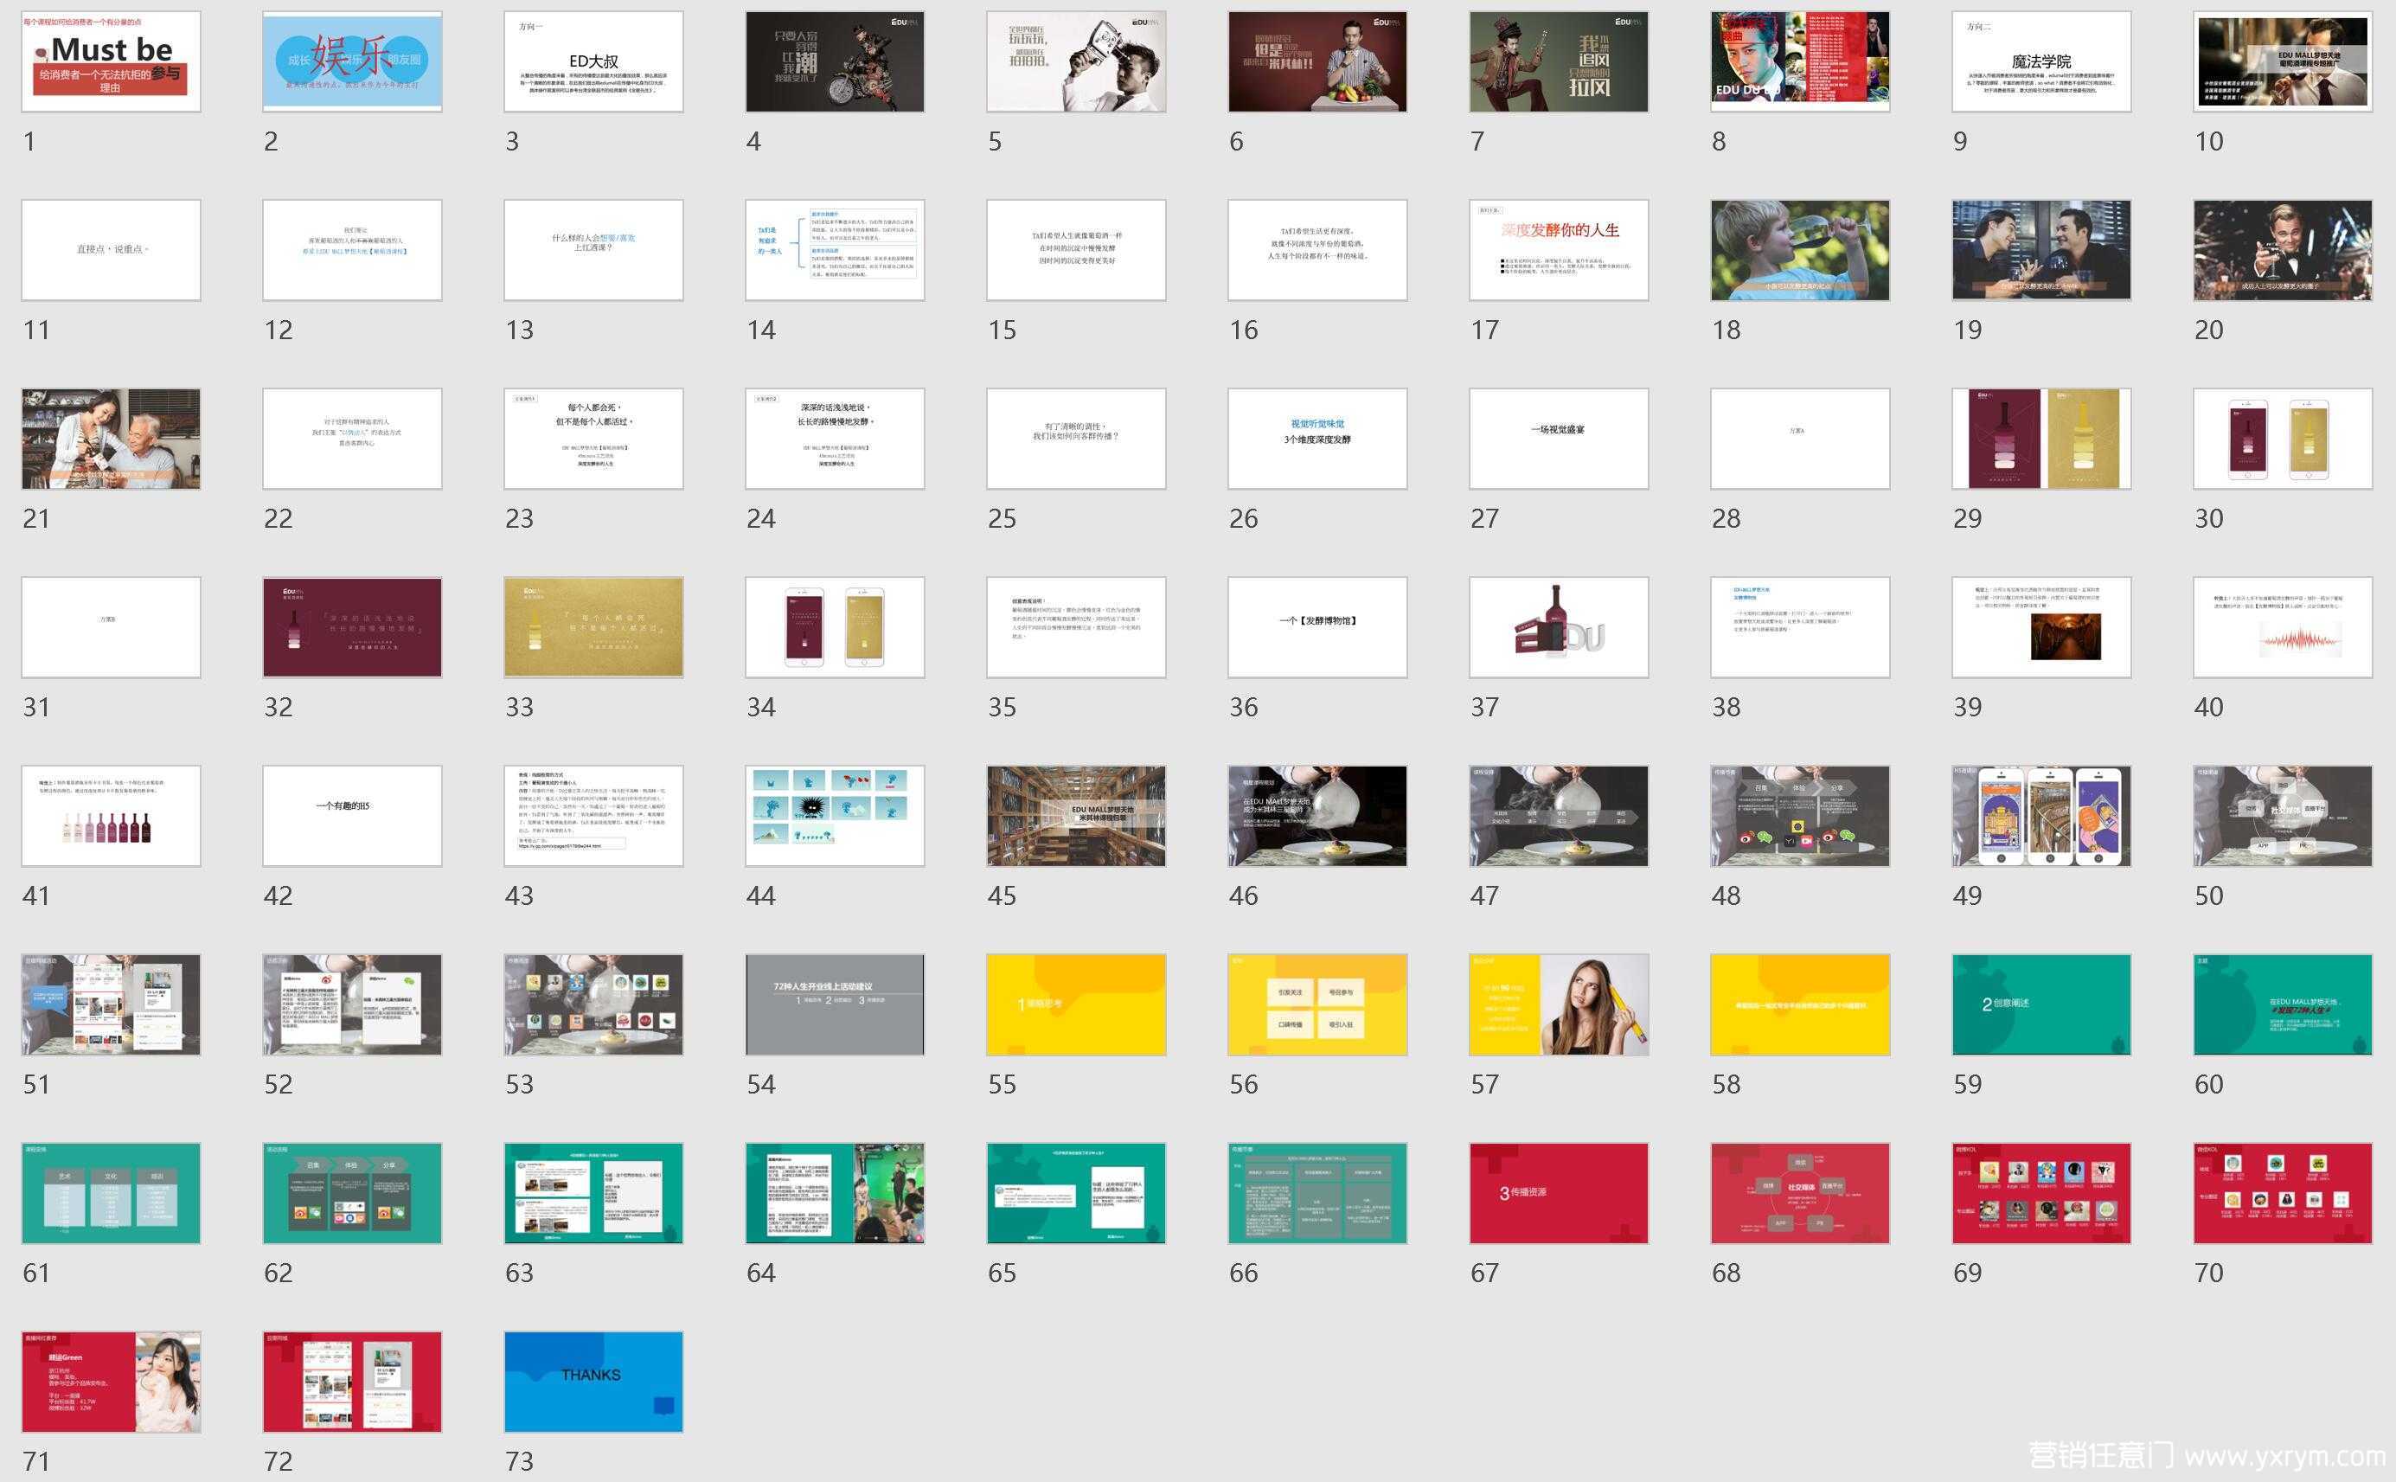Choose slide 29 with wine bottle posters
Screen dimensions: 2396x1482
coord(2041,439)
